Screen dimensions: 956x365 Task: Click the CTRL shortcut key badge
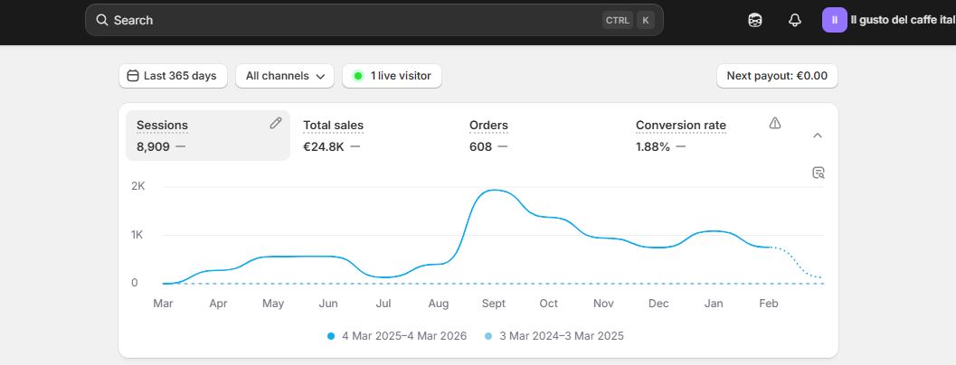pyautogui.click(x=618, y=20)
